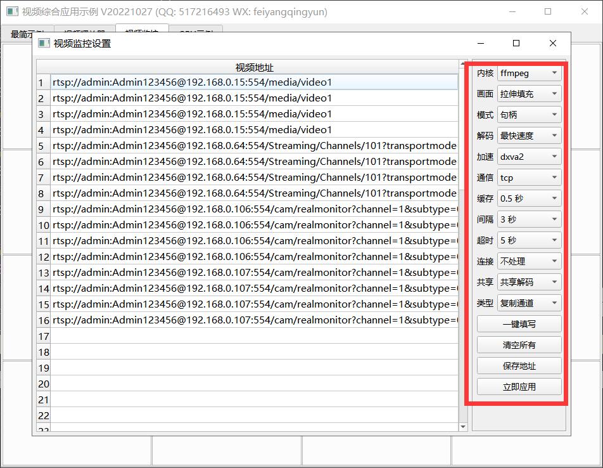Click the 保存地址 button
603x468 pixels.
pyautogui.click(x=519, y=366)
